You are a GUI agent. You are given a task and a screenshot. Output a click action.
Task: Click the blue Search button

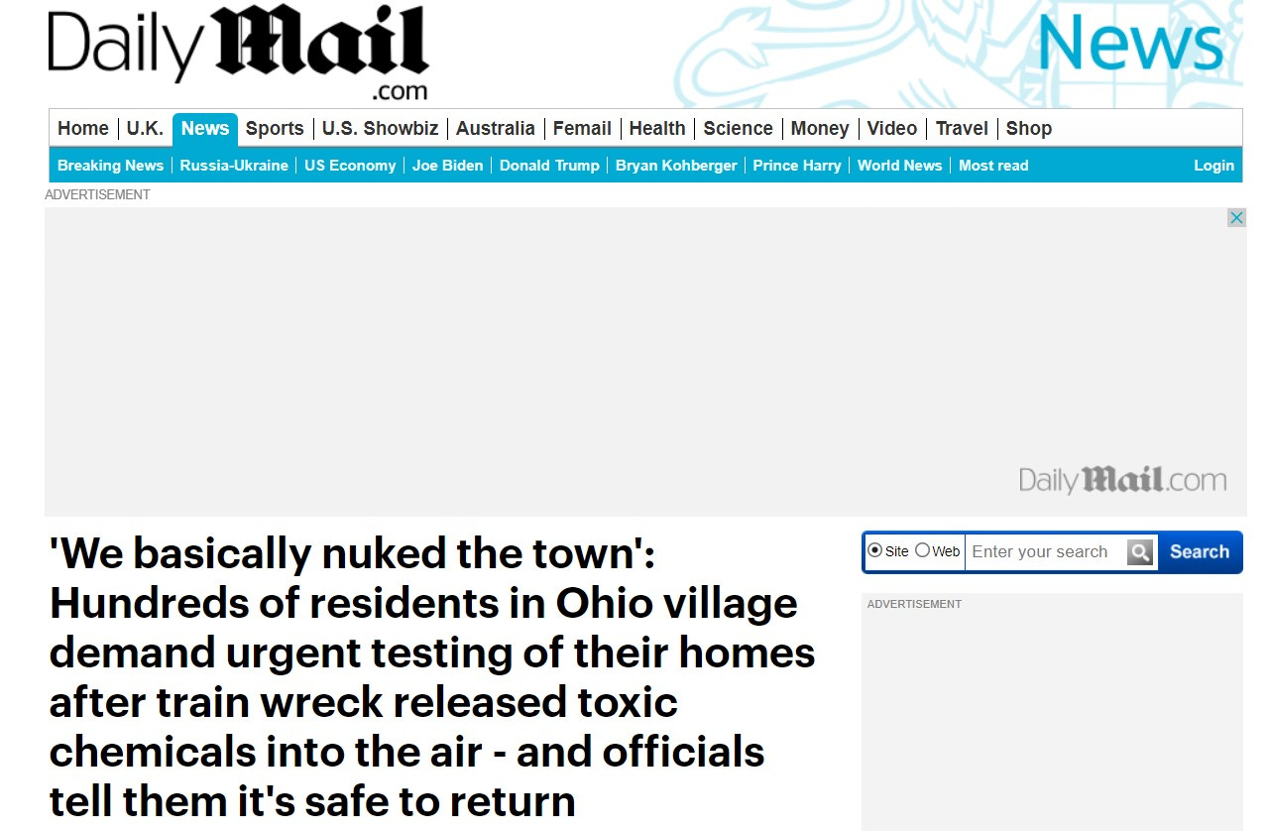(1200, 552)
